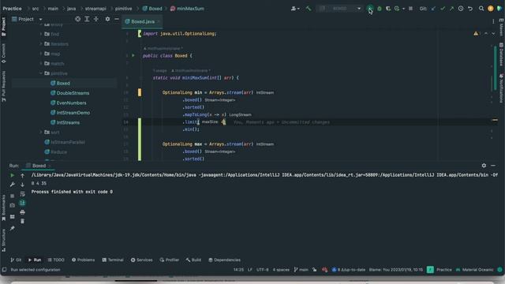Open the Profiler tool window
This screenshot has height=284, width=505.
coord(170,260)
